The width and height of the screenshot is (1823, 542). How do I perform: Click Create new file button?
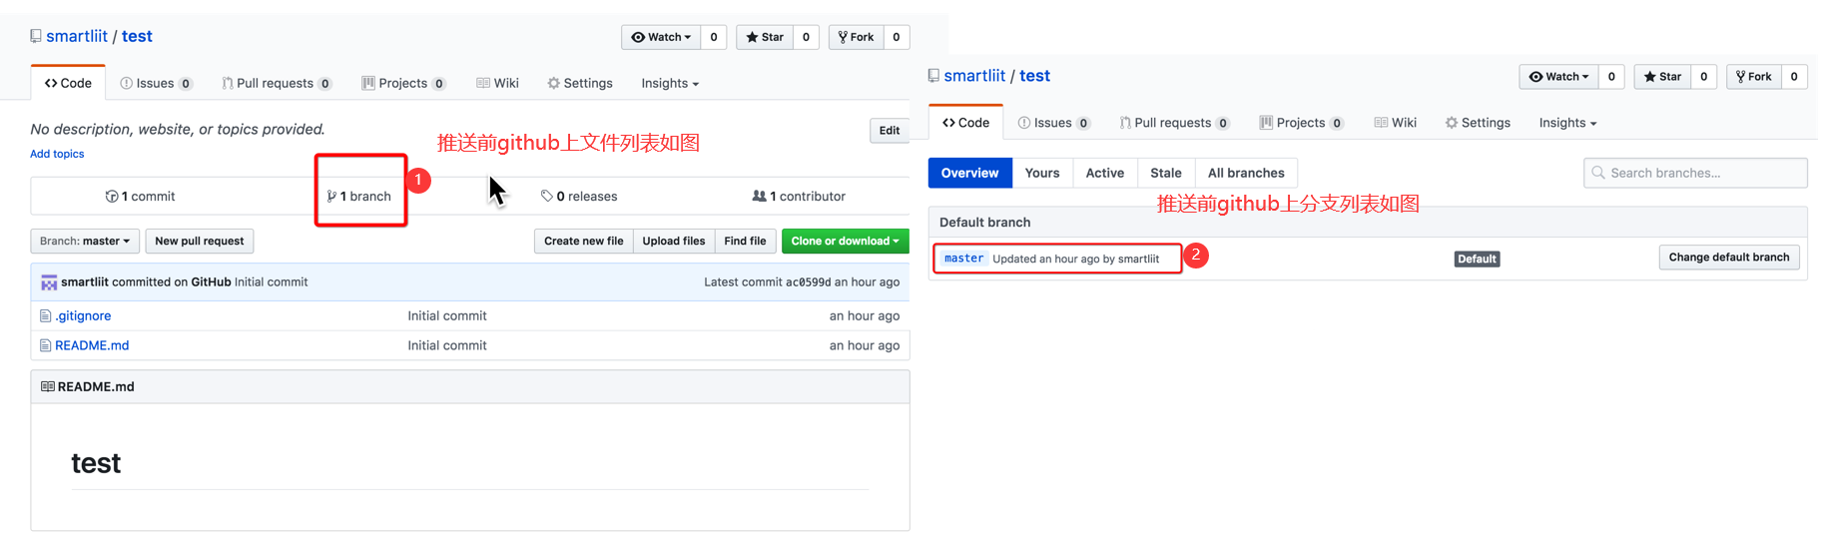(583, 241)
